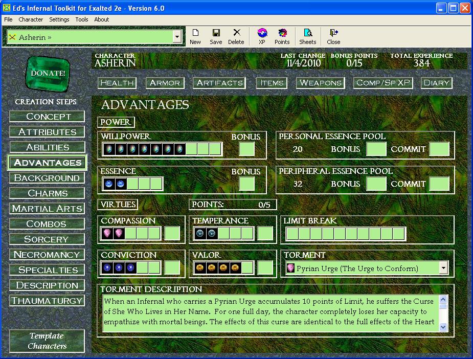Click the Diary button
This screenshot has height=359, width=473.
tap(437, 83)
